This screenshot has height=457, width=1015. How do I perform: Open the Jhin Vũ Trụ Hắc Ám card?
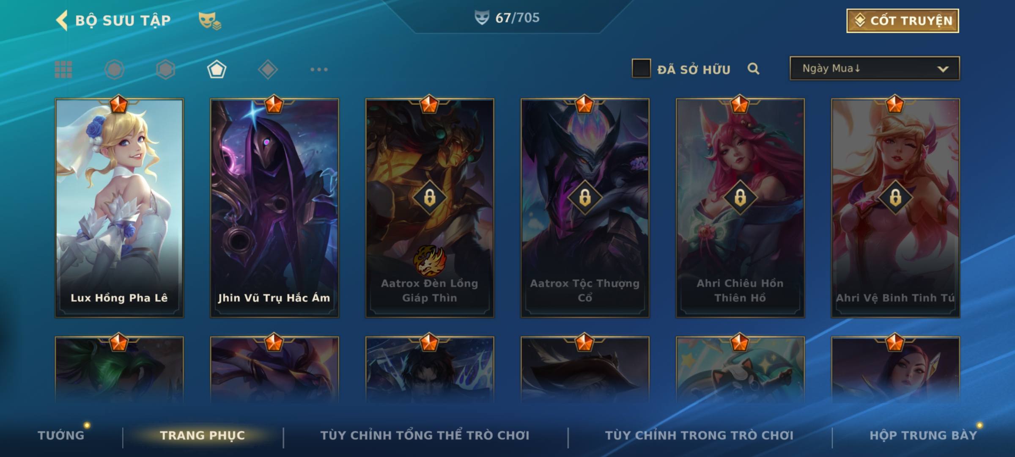coord(274,208)
